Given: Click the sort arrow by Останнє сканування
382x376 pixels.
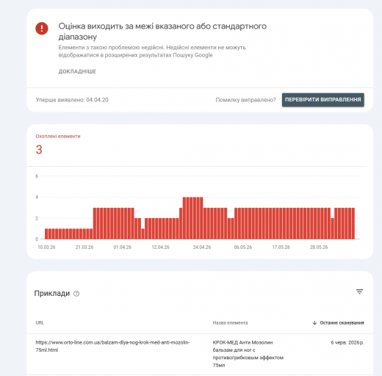Looking at the screenshot, I should tap(314, 323).
